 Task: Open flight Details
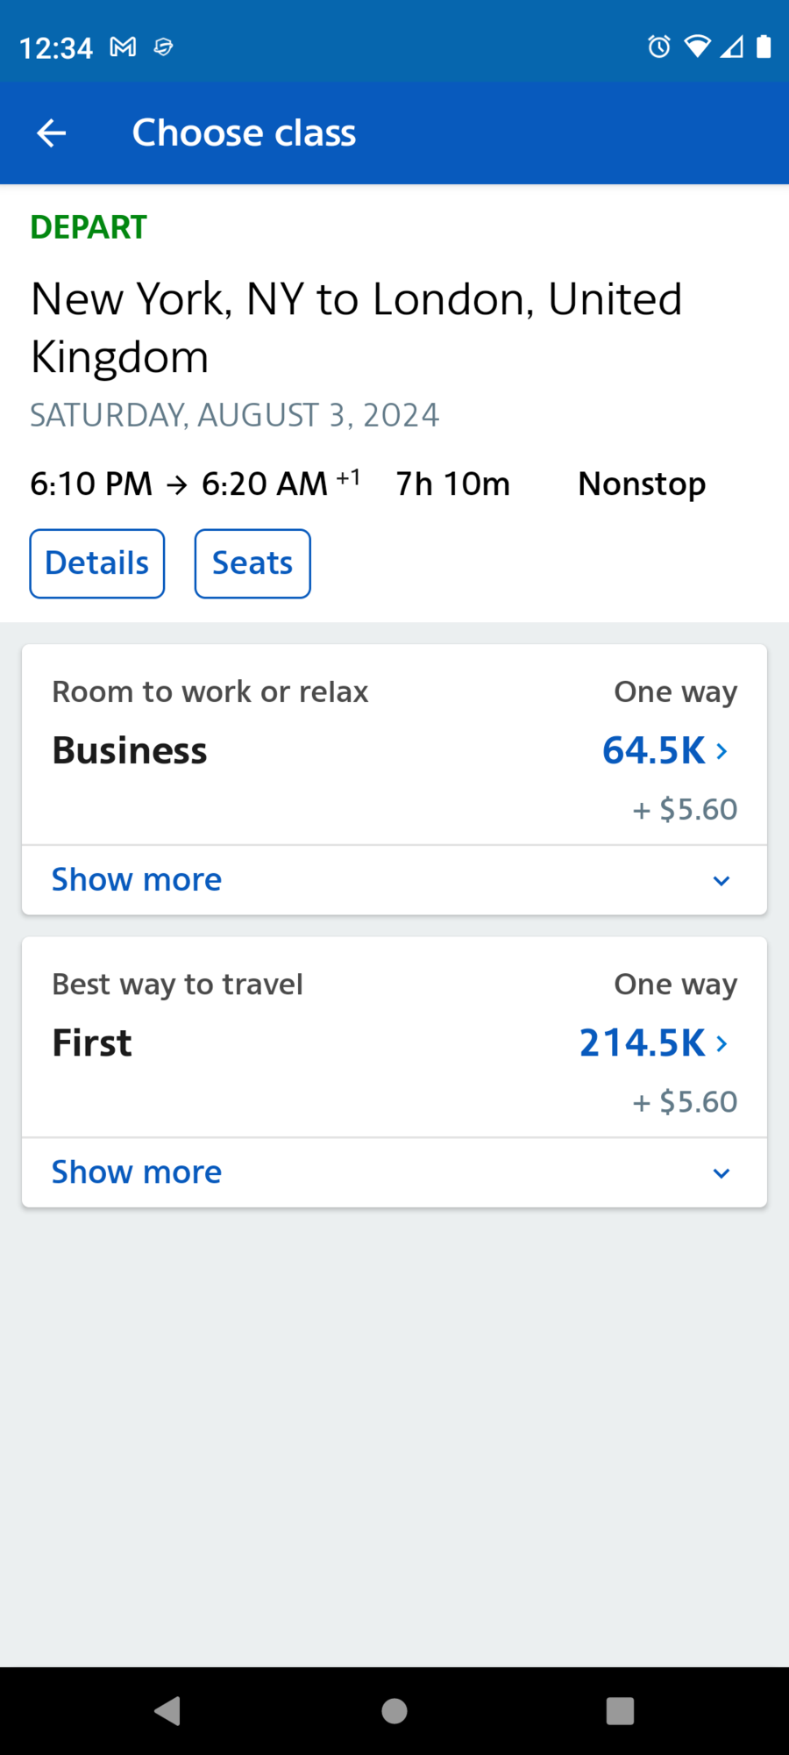(97, 563)
